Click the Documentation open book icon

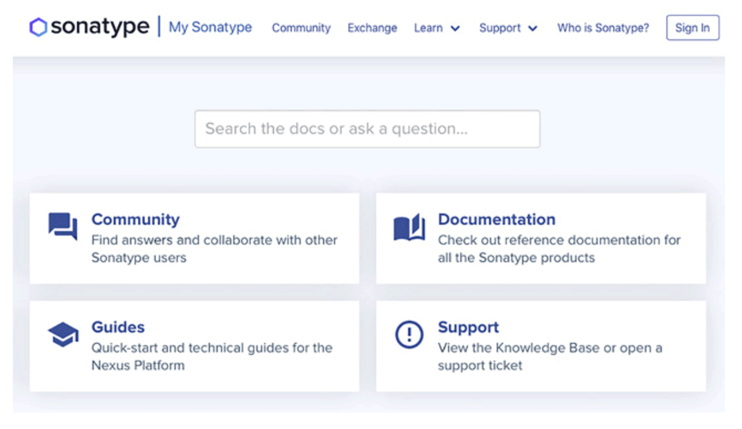409,228
